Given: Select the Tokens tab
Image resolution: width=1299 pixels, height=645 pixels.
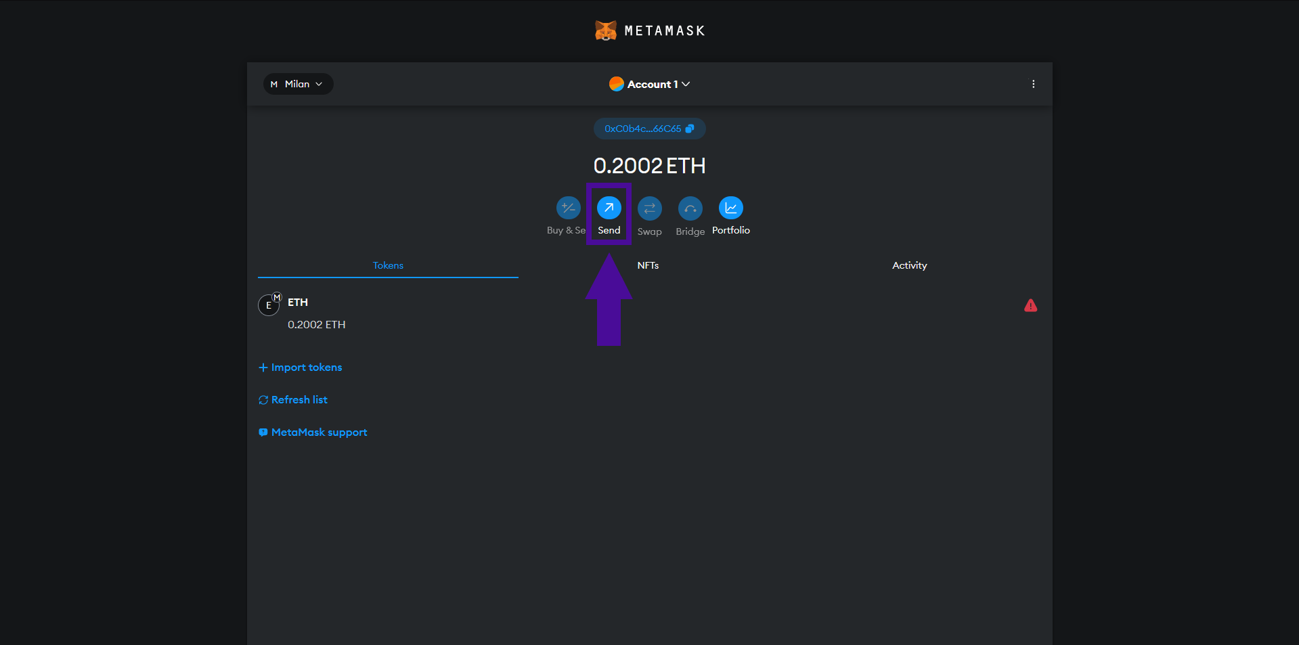Looking at the screenshot, I should pos(388,265).
